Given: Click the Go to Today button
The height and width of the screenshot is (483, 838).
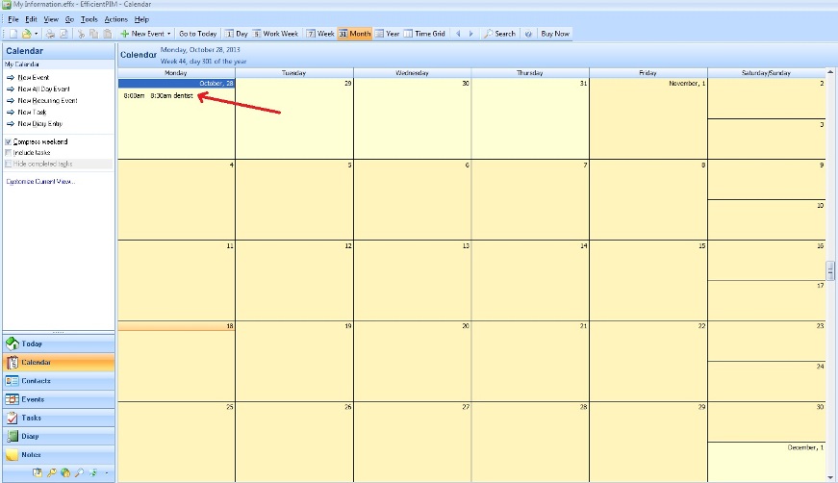Looking at the screenshot, I should 198,34.
